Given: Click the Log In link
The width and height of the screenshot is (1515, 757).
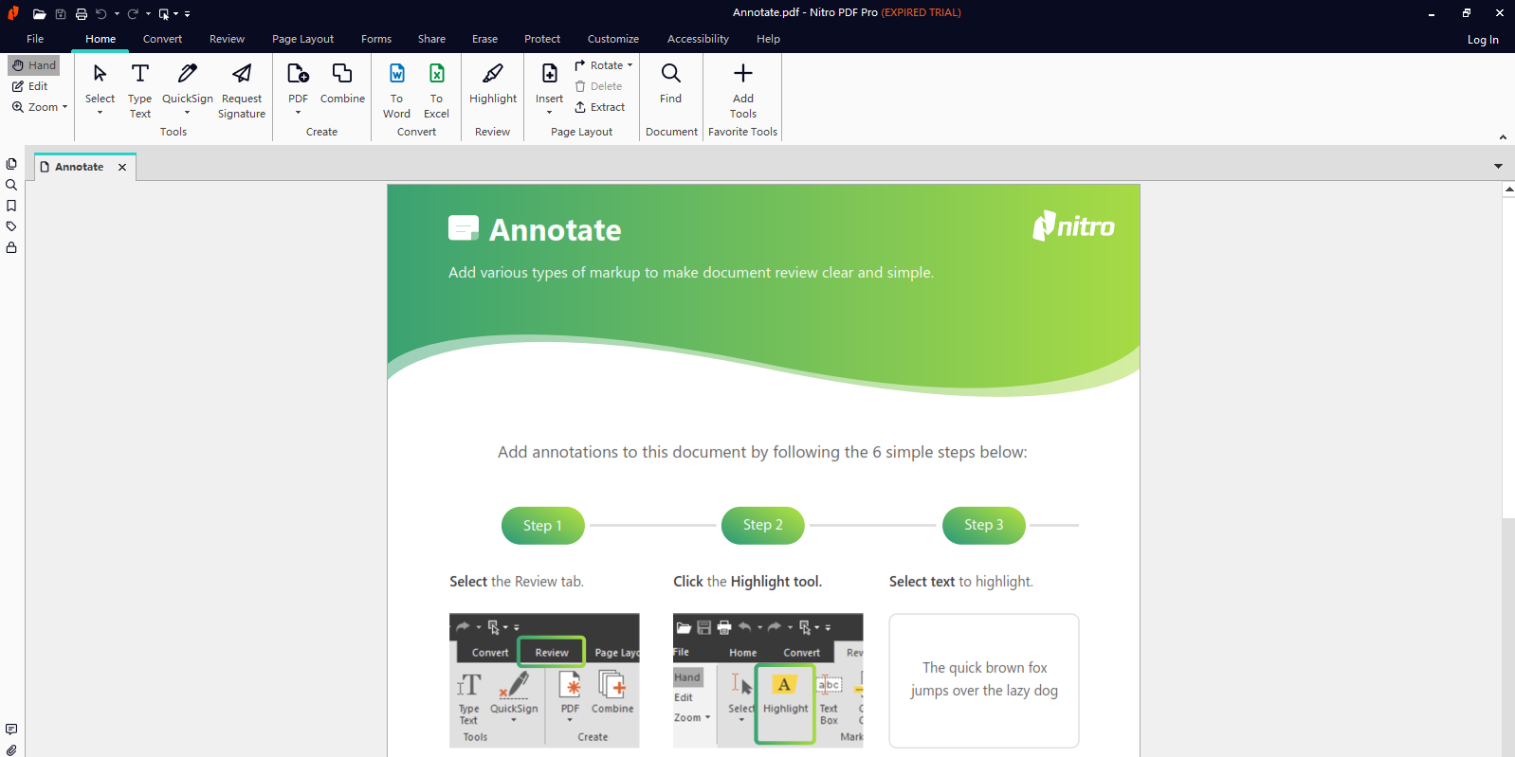Looking at the screenshot, I should 1483,40.
